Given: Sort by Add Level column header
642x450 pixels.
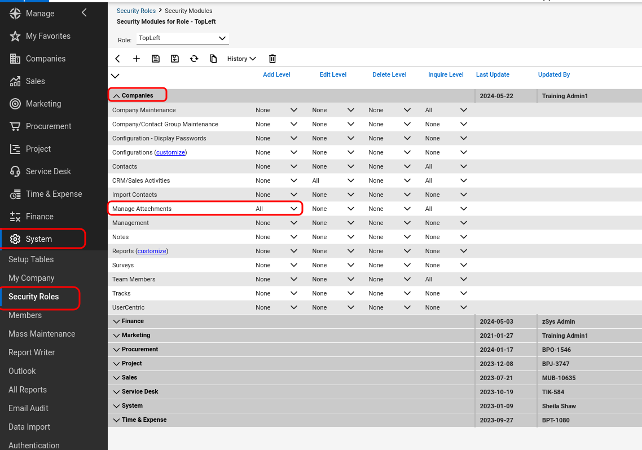Looking at the screenshot, I should pos(276,74).
